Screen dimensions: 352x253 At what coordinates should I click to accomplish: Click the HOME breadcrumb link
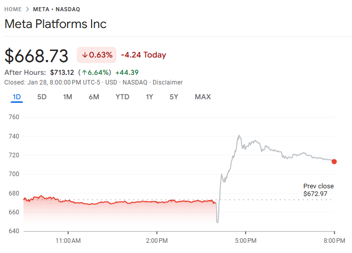click(13, 9)
